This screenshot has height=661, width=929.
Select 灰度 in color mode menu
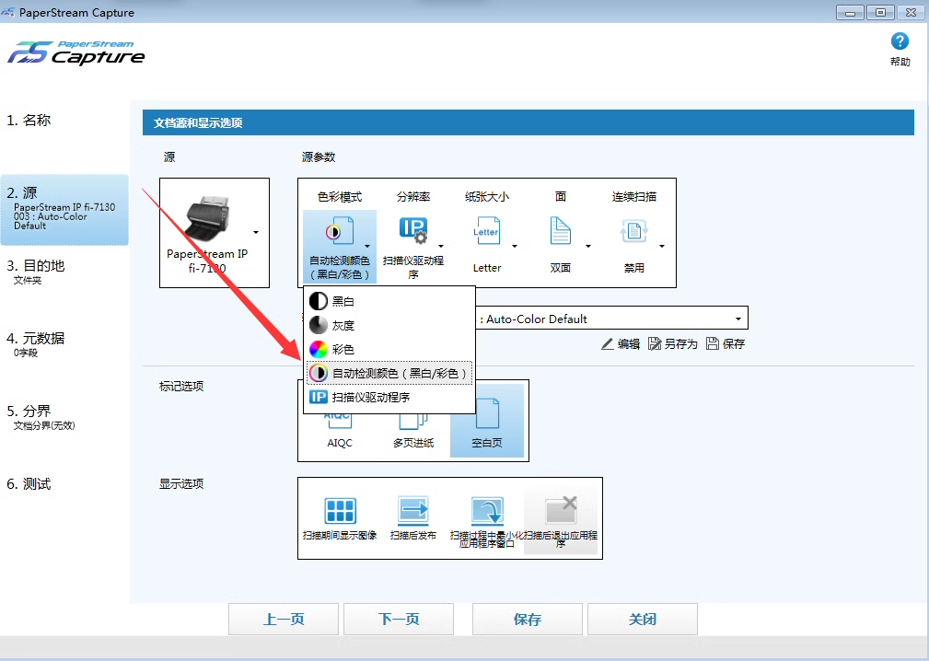(389, 325)
